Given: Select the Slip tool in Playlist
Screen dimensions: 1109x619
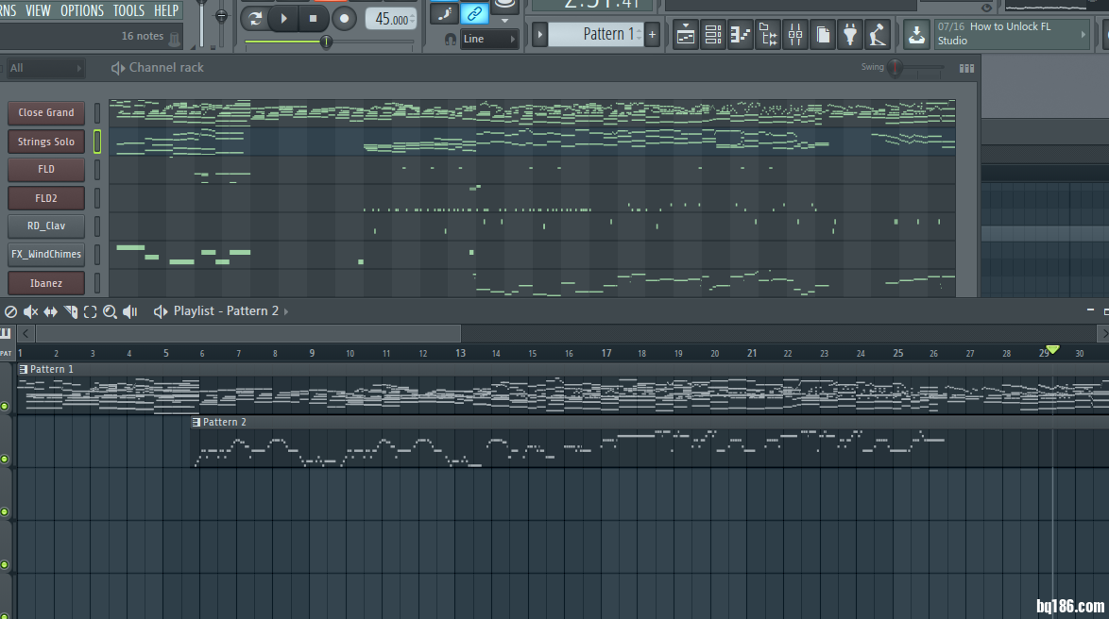Looking at the screenshot, I should point(51,311).
